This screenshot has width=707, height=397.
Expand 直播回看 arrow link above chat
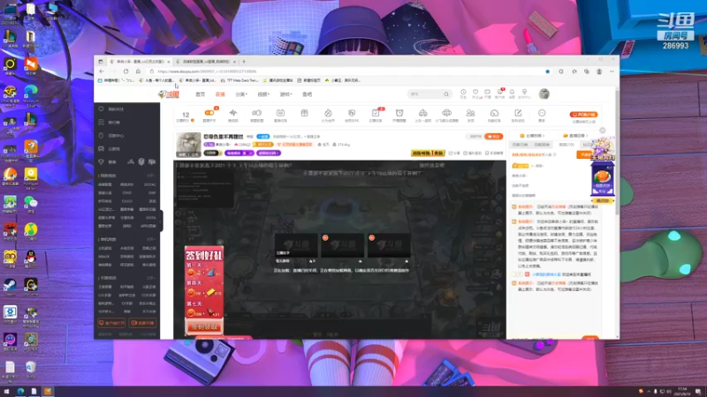pos(576,136)
